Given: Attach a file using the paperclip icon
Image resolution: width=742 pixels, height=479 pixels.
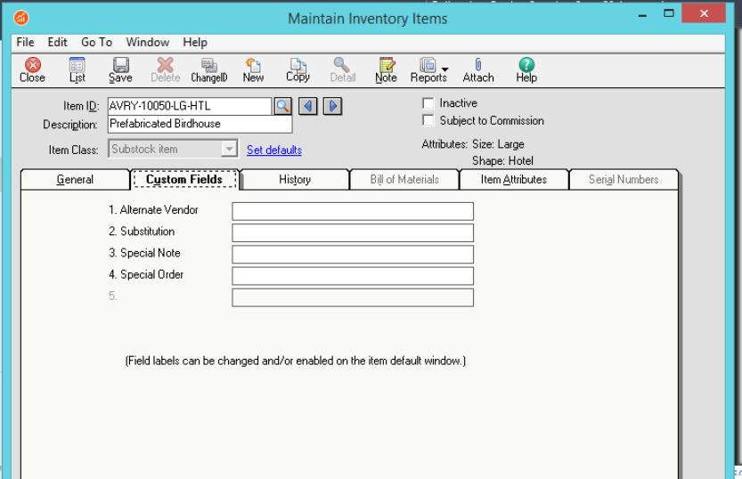Looking at the screenshot, I should [x=478, y=69].
